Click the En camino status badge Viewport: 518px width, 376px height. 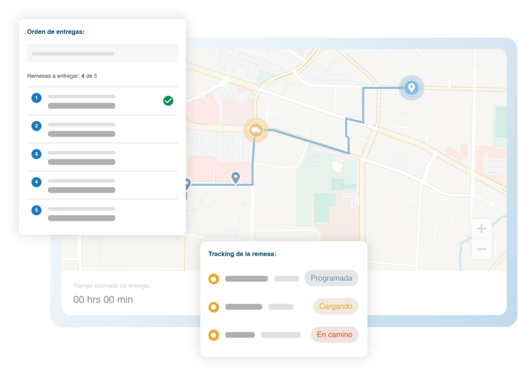coord(334,335)
